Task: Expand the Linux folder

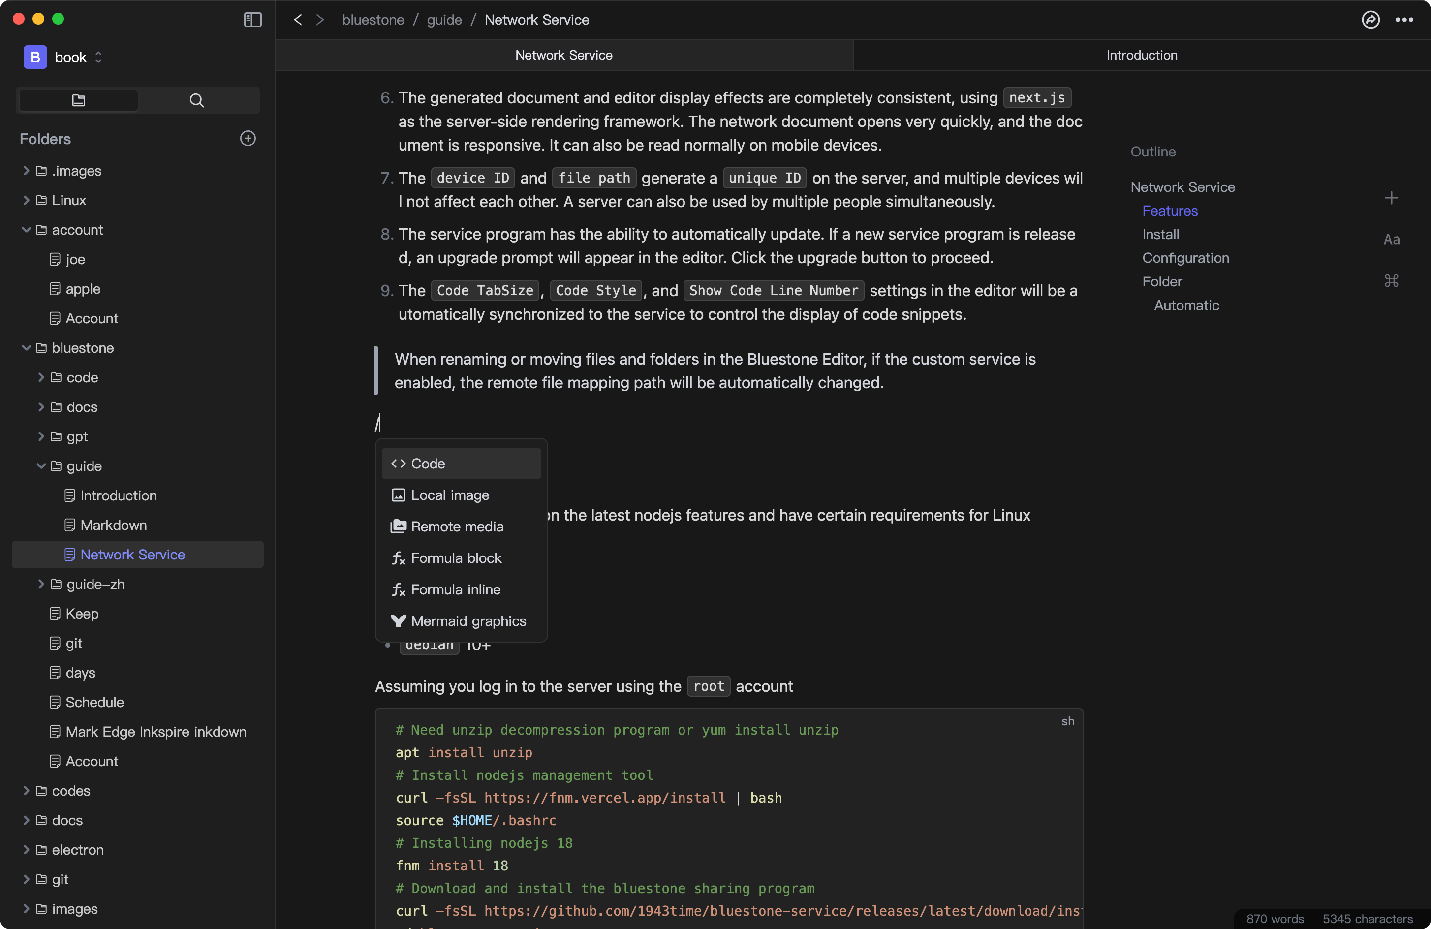Action: (x=27, y=200)
